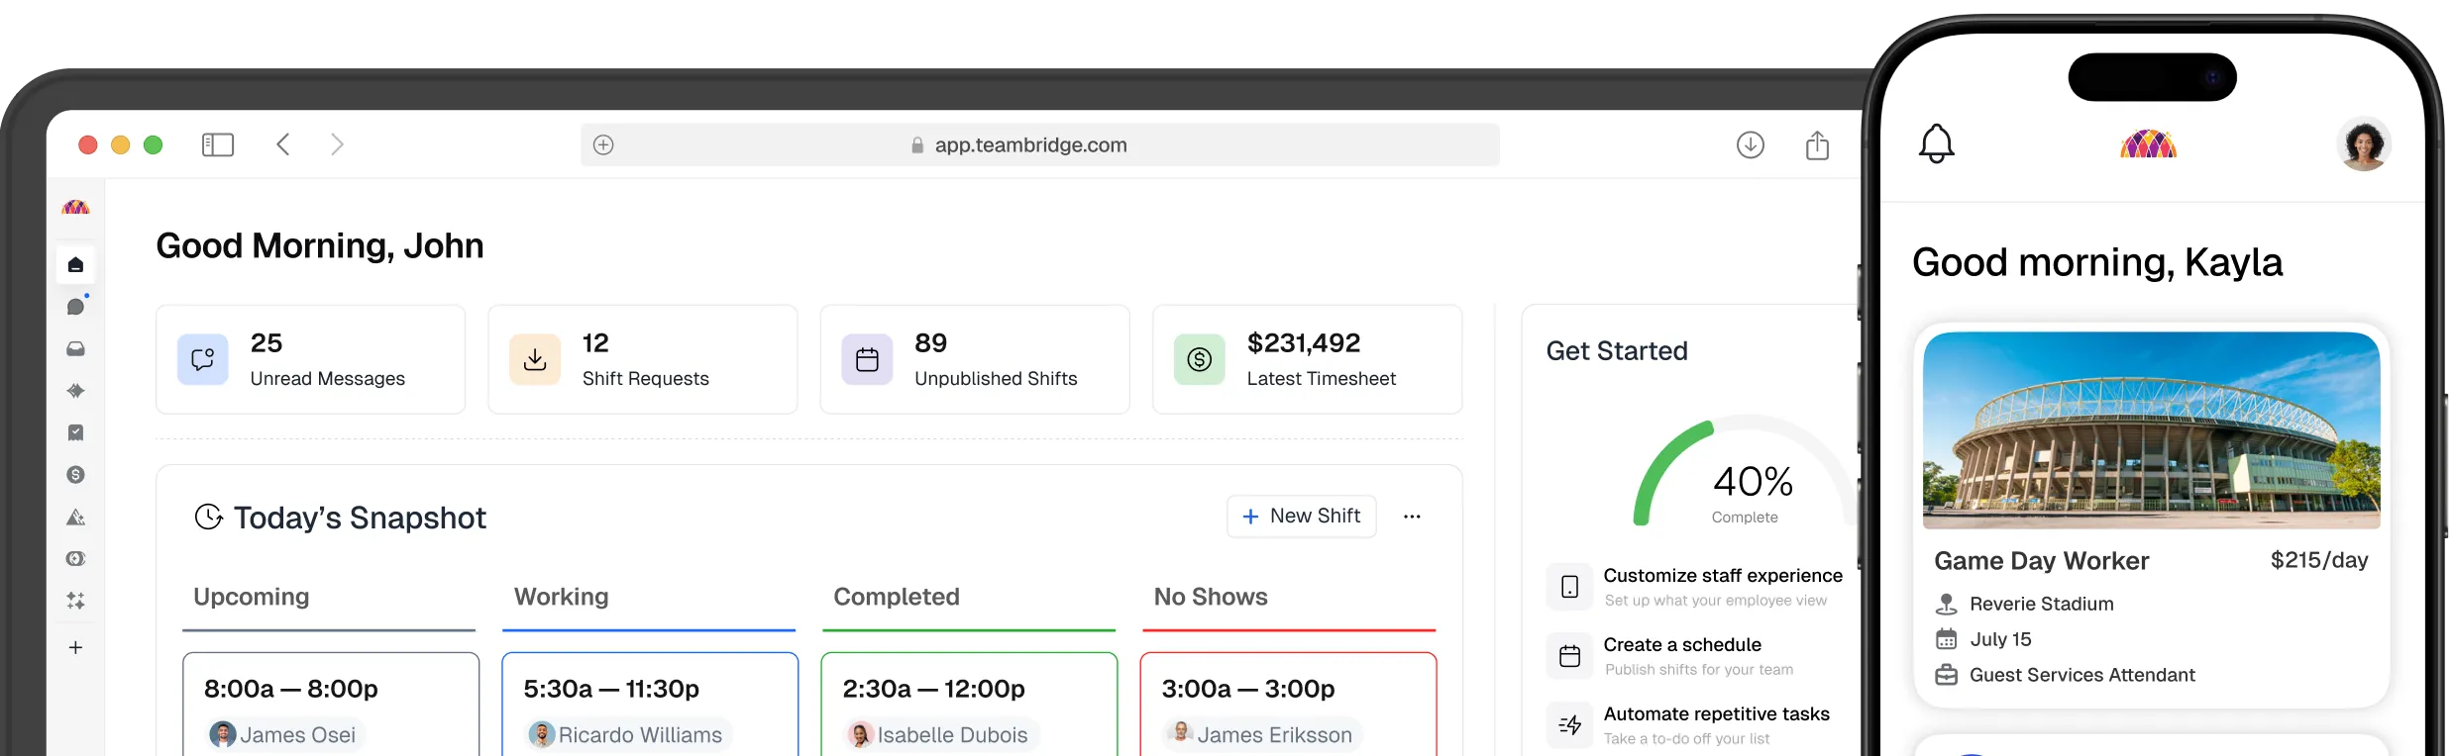Image resolution: width=2455 pixels, height=756 pixels.
Task: Go back with browser back arrow
Action: tap(283, 144)
